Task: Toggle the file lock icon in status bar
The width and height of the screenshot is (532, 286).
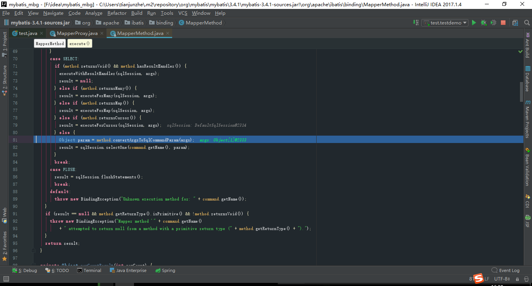Action: pos(517,279)
